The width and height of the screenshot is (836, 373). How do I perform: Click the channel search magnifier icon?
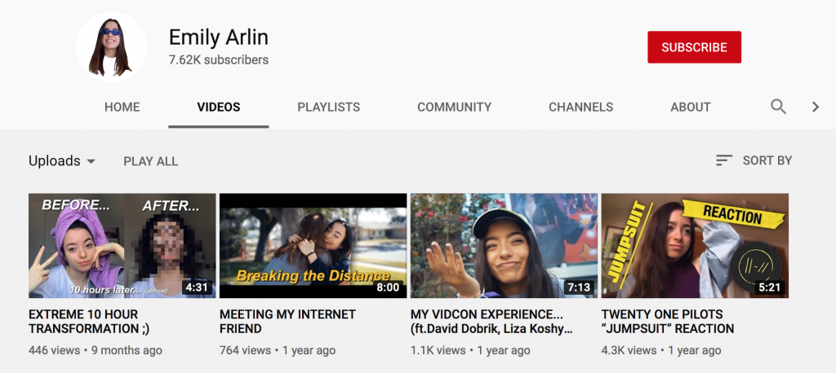[778, 107]
